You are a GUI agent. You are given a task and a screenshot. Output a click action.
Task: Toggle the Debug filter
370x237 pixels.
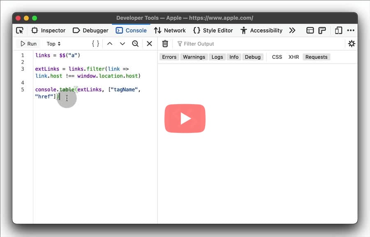tap(253, 57)
